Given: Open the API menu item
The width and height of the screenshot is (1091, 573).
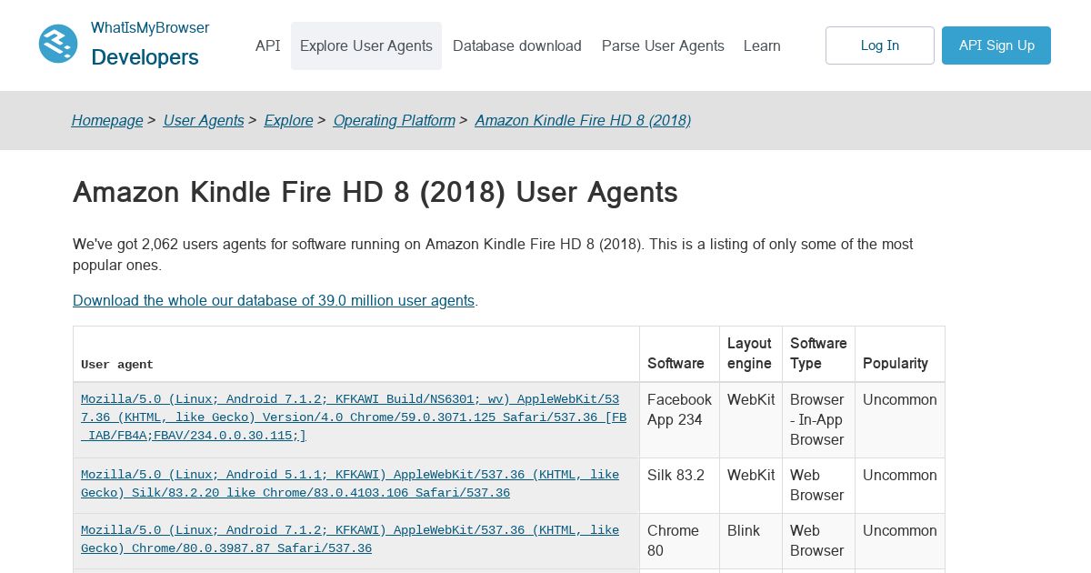Looking at the screenshot, I should (x=267, y=45).
